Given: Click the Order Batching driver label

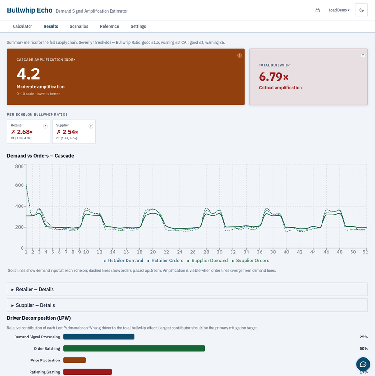Looking at the screenshot, I should click(x=47, y=349).
